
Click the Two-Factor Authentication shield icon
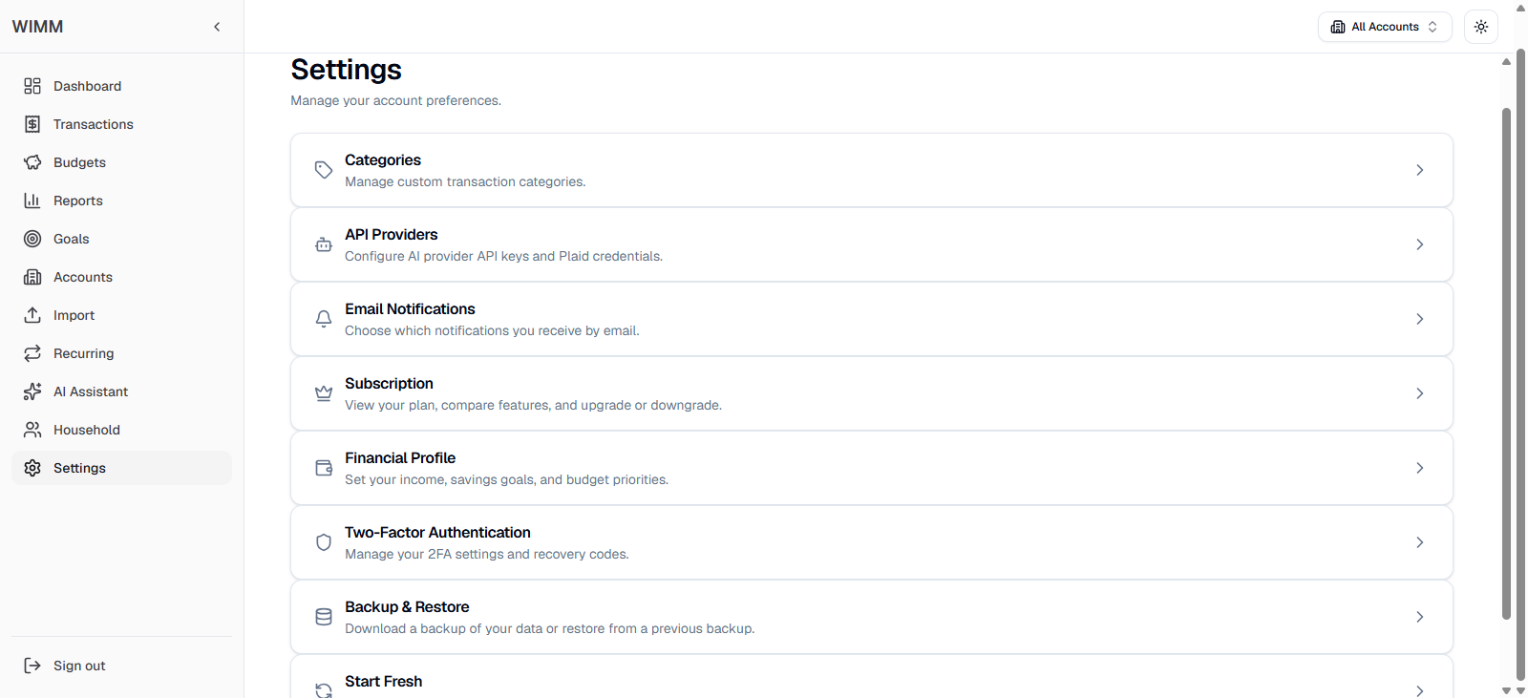(x=324, y=542)
